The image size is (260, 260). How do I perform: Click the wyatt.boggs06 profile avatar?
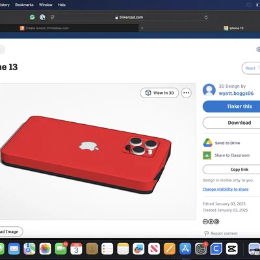tap(209, 90)
